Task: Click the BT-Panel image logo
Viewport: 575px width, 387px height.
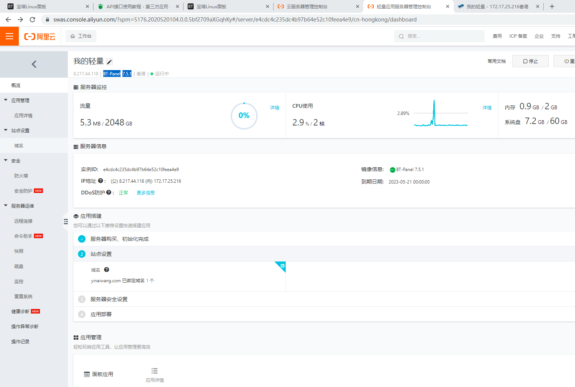Action: click(x=392, y=170)
